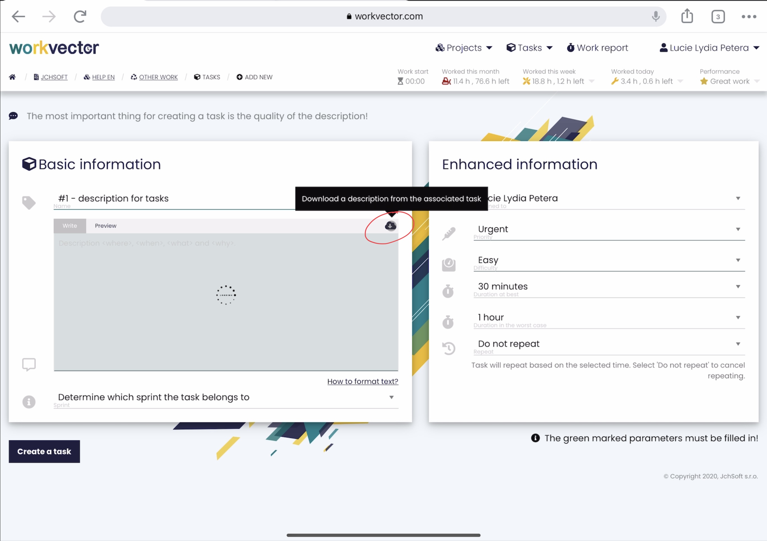Open the browser tabs counter icon
Screen dimensions: 767x541
pyautogui.click(x=718, y=17)
